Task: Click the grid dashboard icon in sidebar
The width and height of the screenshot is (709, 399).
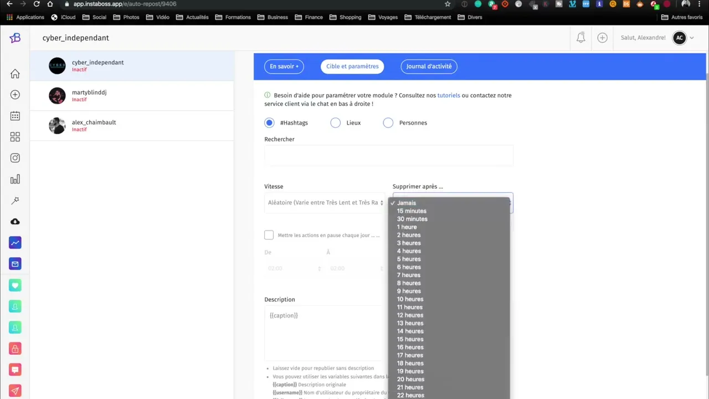Action: [15, 137]
